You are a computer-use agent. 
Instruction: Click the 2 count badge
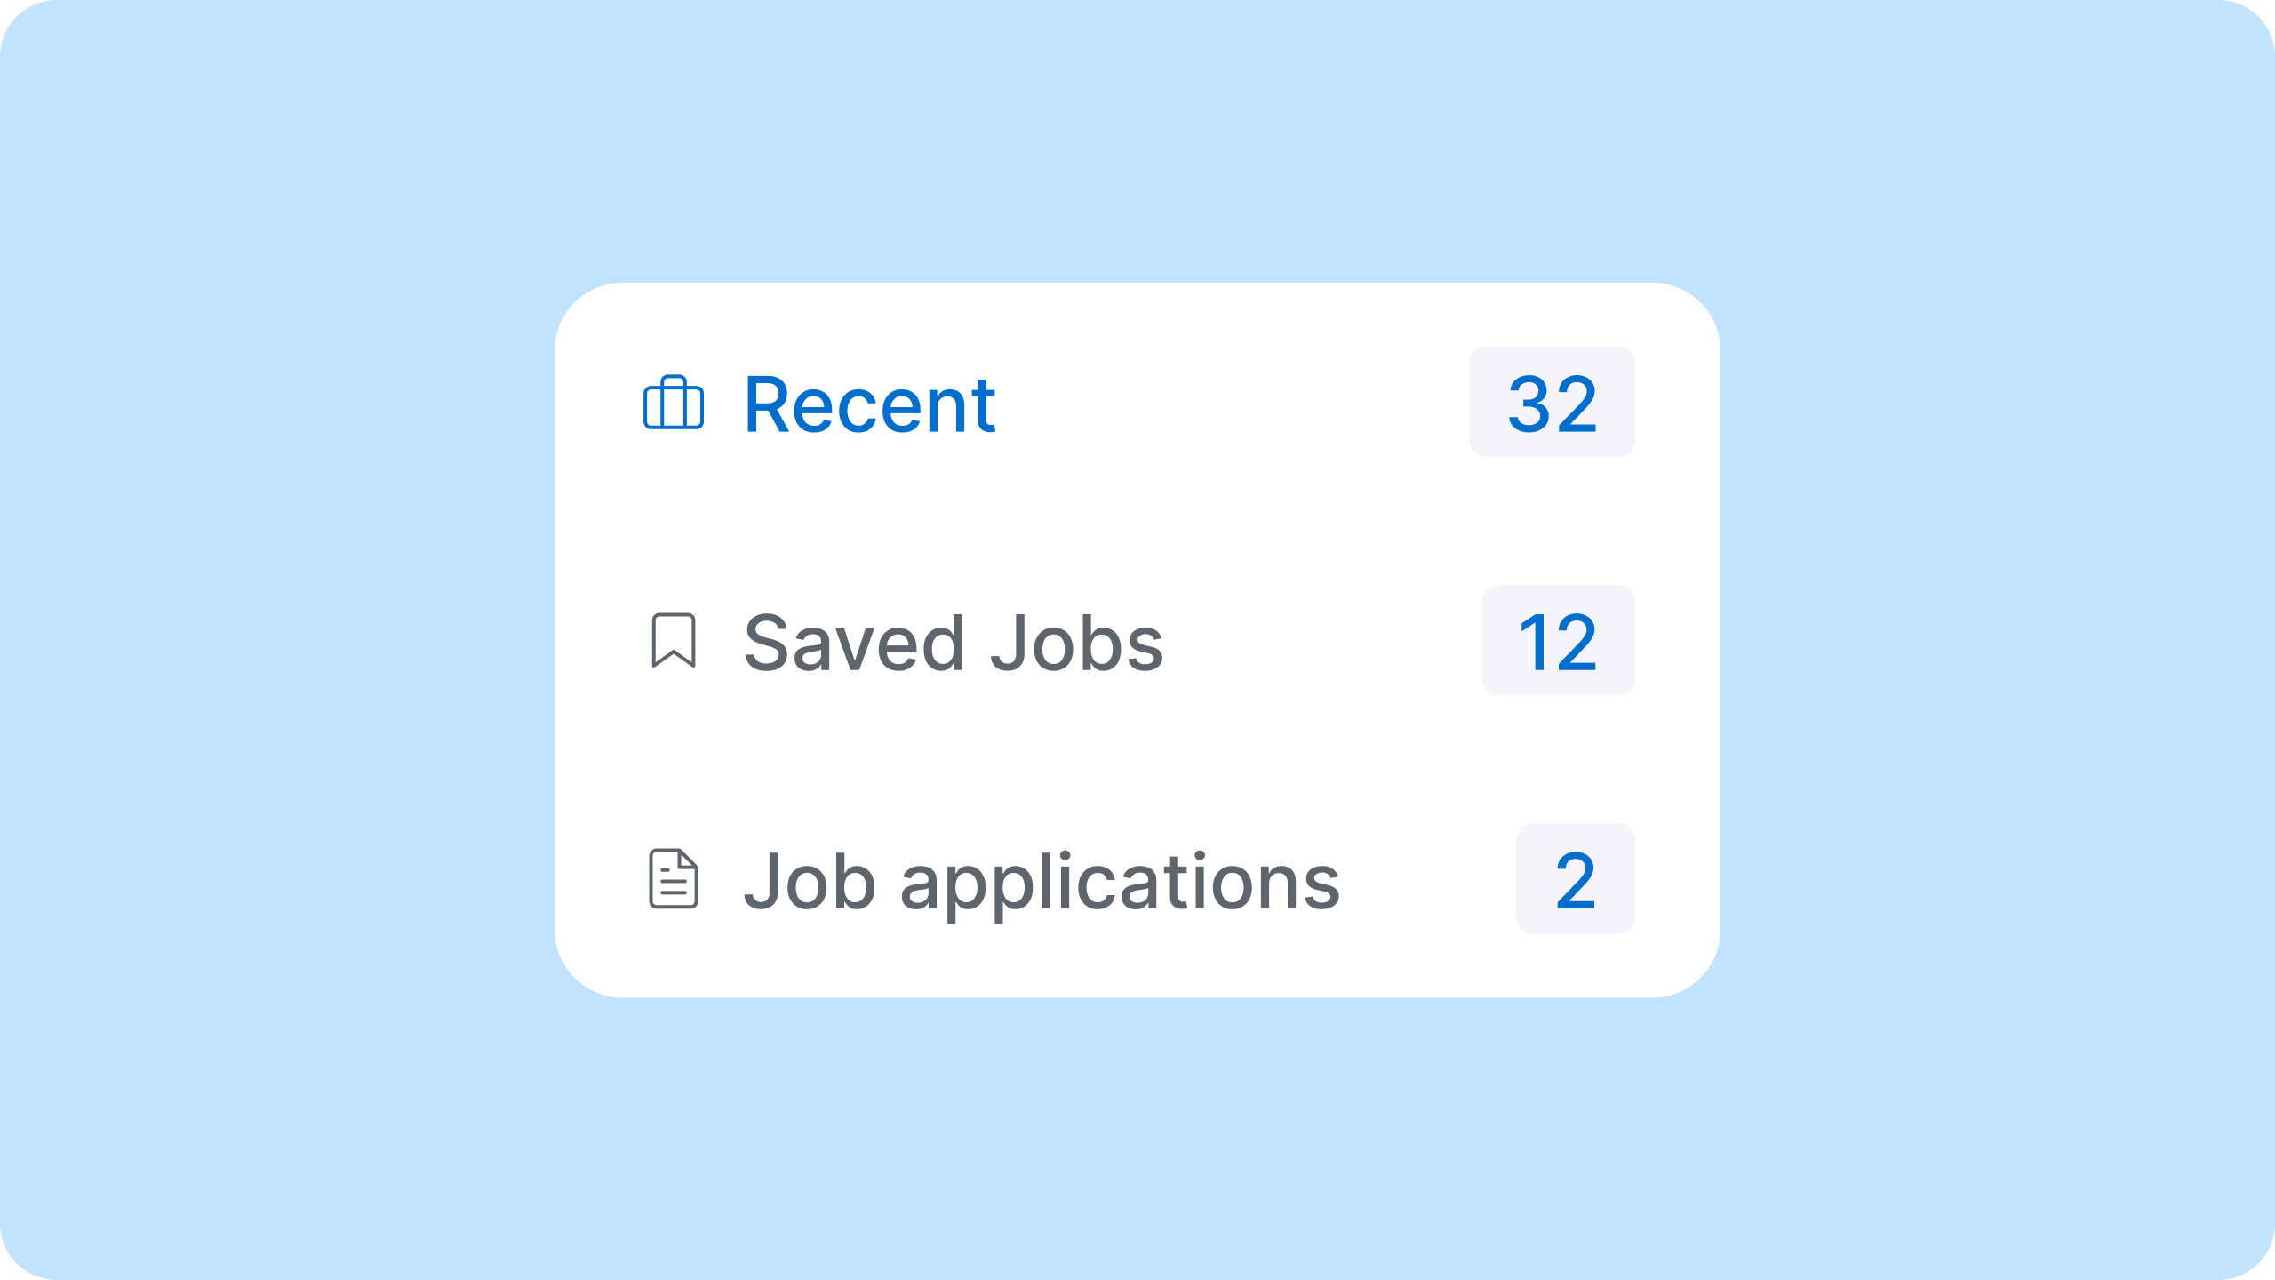coord(1575,879)
